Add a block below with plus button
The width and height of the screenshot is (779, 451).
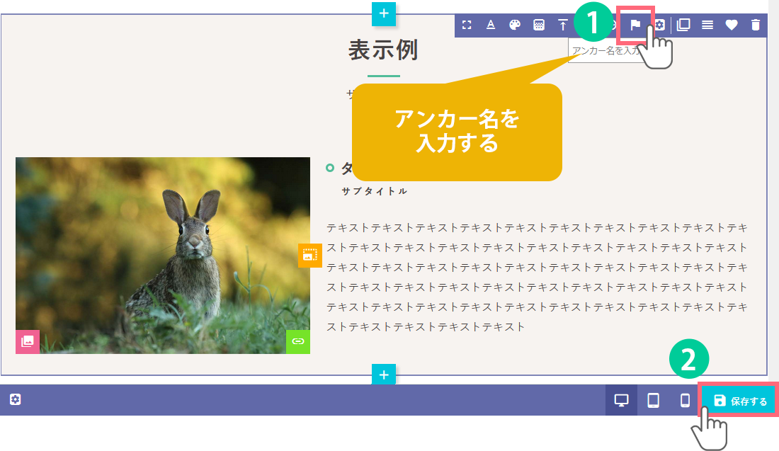(383, 375)
